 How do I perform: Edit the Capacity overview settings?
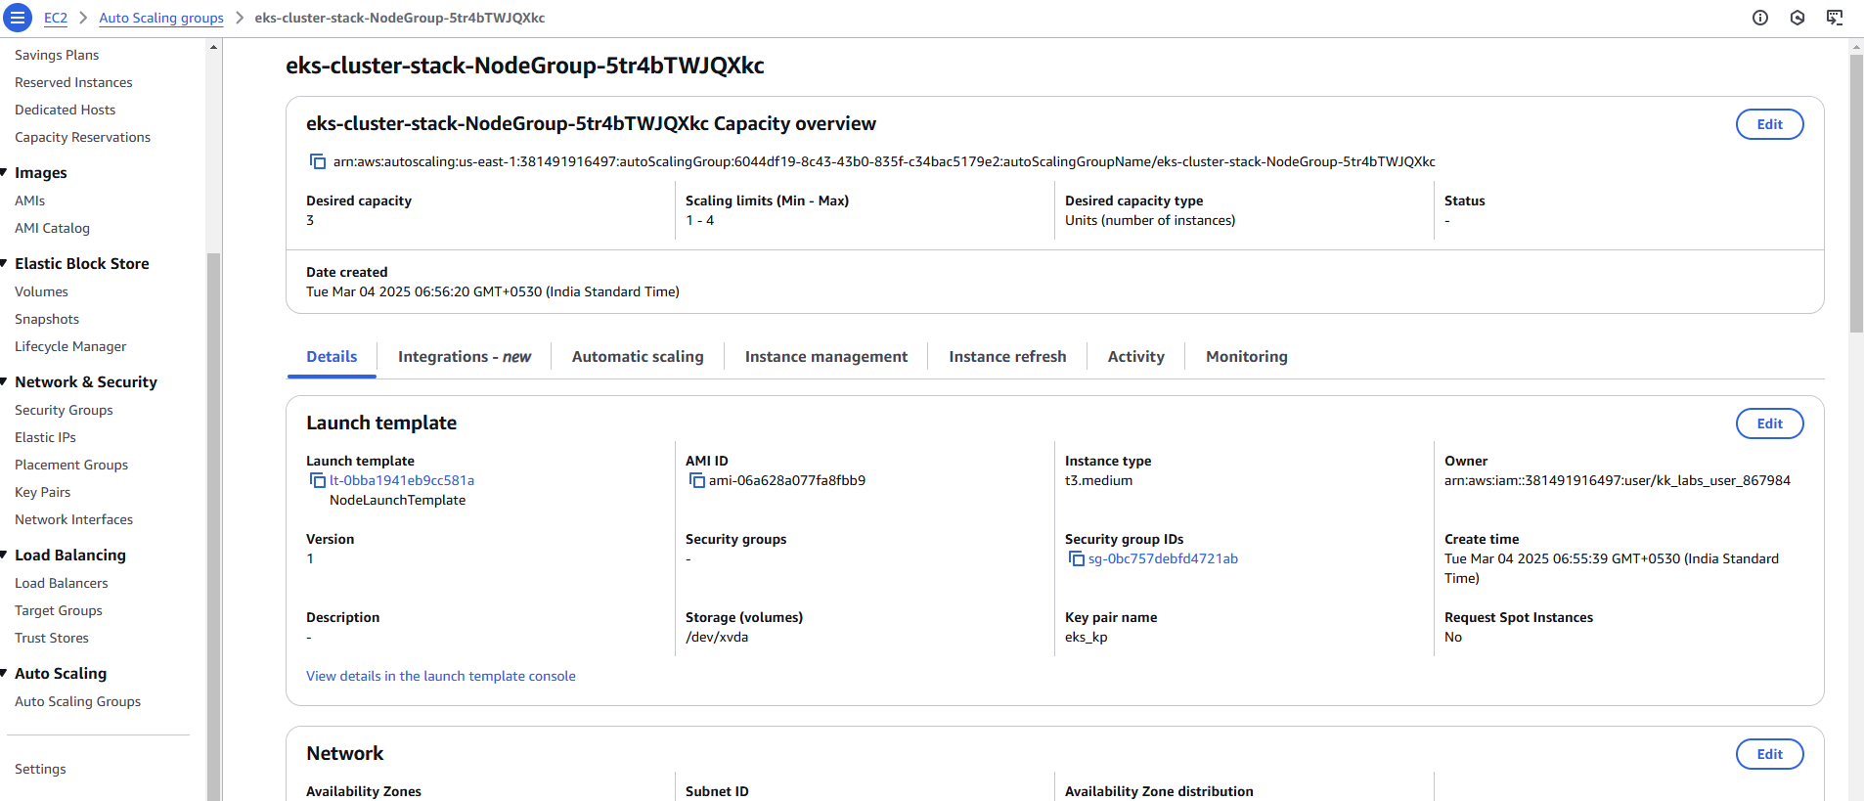(1769, 124)
